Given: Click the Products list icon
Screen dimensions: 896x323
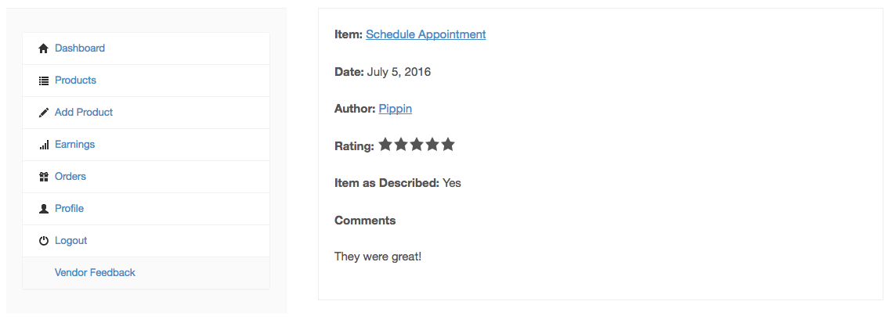Looking at the screenshot, I should coord(44,81).
